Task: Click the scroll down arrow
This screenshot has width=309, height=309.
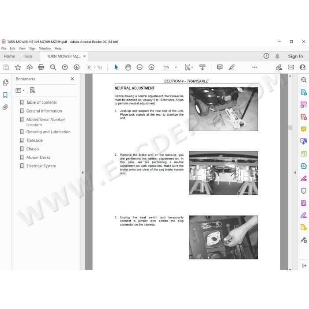Action: (x=290, y=269)
